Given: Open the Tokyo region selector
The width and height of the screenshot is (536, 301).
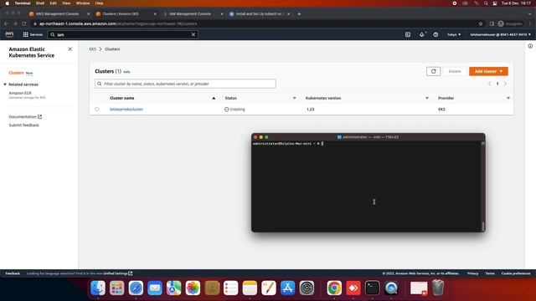Looking at the screenshot, I should coord(454,34).
